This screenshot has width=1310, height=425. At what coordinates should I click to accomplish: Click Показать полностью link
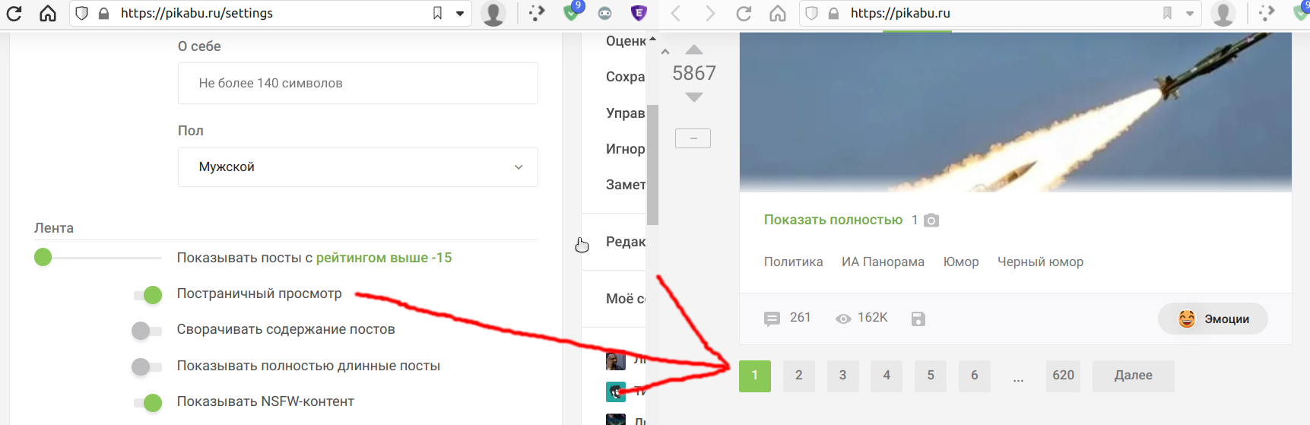coord(833,220)
